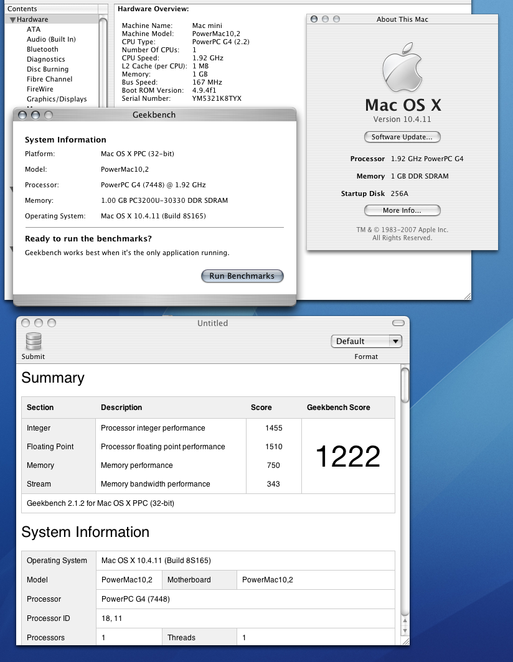Click the Serial Number value YM5321K8TYX
The height and width of the screenshot is (662, 513).
click(217, 98)
